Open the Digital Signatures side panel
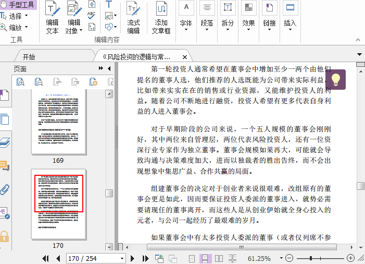 (x=4, y=213)
